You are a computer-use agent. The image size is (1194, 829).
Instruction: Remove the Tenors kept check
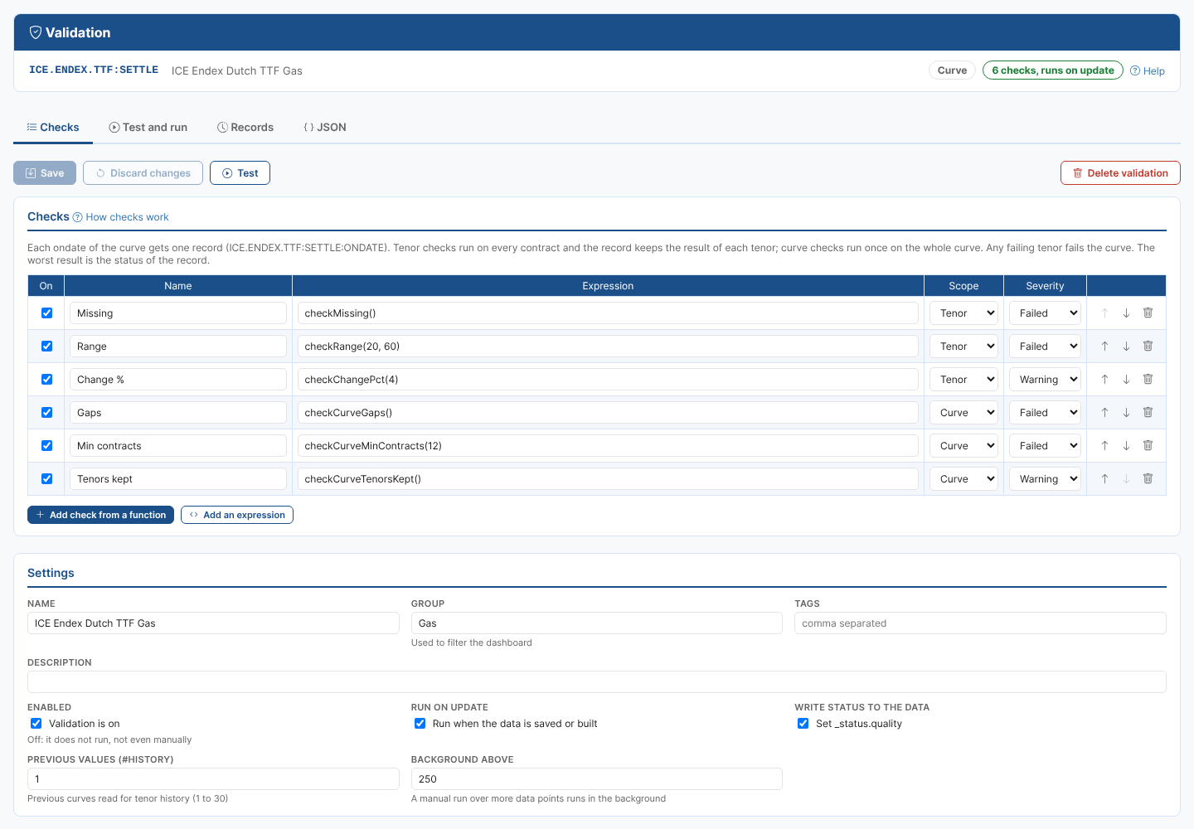pyautogui.click(x=1148, y=478)
